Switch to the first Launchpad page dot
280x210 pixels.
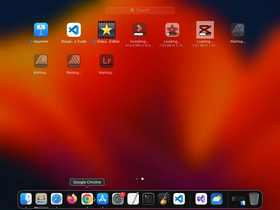coord(137,179)
